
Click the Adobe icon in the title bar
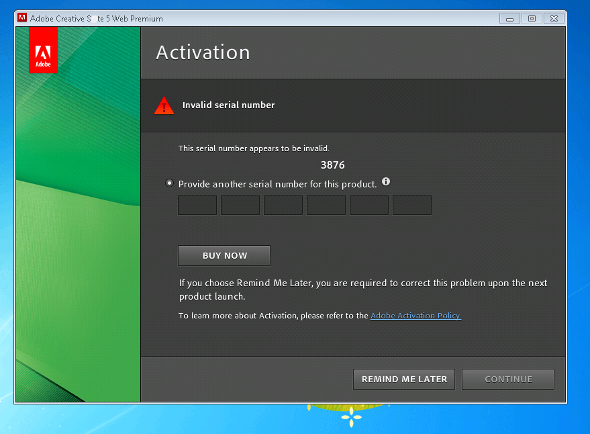21,18
